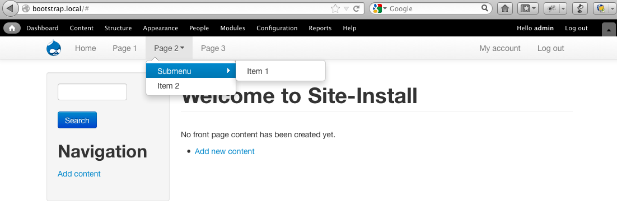Open the Structure admin menu item
Image resolution: width=617 pixels, height=223 pixels.
[118, 28]
